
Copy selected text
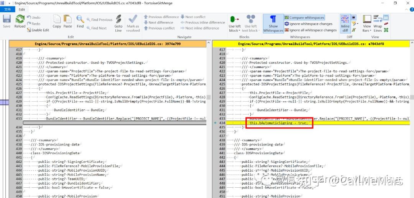click(57, 21)
